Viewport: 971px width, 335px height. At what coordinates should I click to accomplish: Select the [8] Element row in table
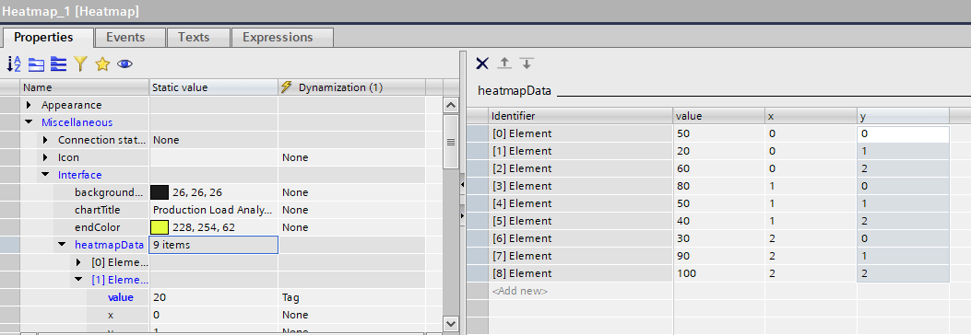[580, 273]
